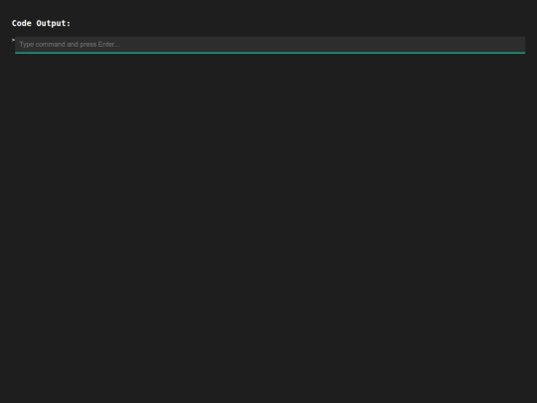
Task: Select the 'Code Output:' heading text
Action: pyautogui.click(x=41, y=23)
